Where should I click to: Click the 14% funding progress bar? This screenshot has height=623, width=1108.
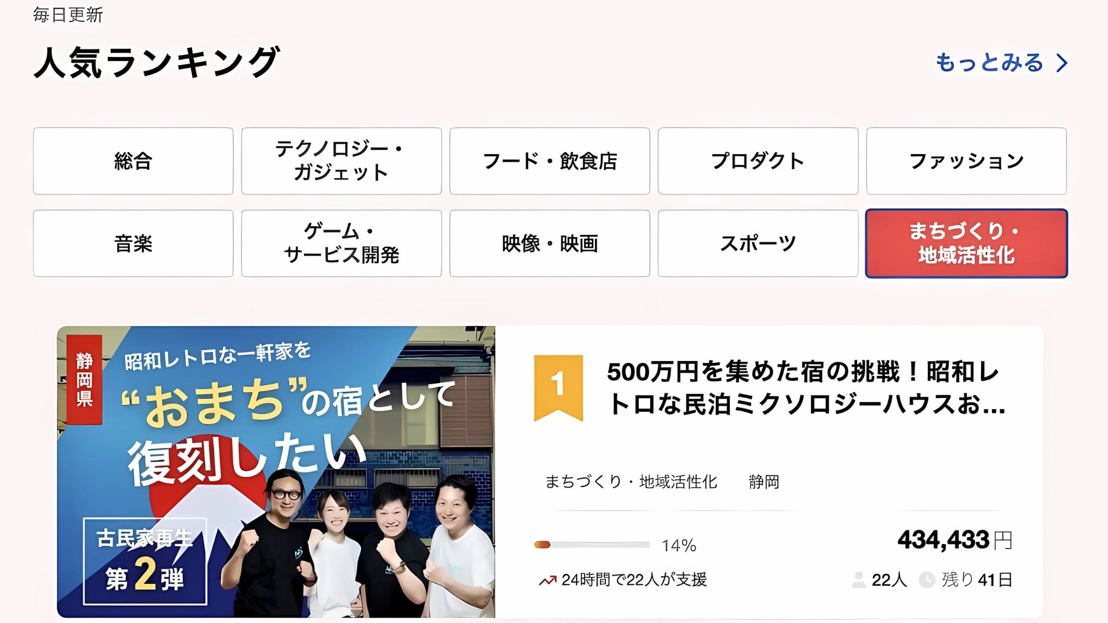pos(592,545)
